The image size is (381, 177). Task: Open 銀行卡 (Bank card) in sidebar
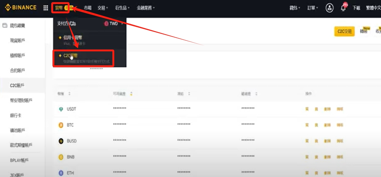(x=16, y=115)
